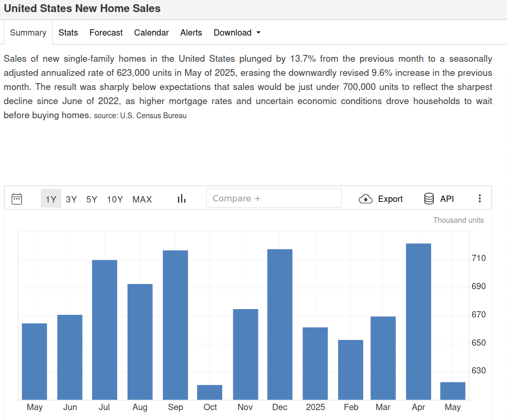Select the 5Y time range
This screenshot has height=420, width=507.
92,199
